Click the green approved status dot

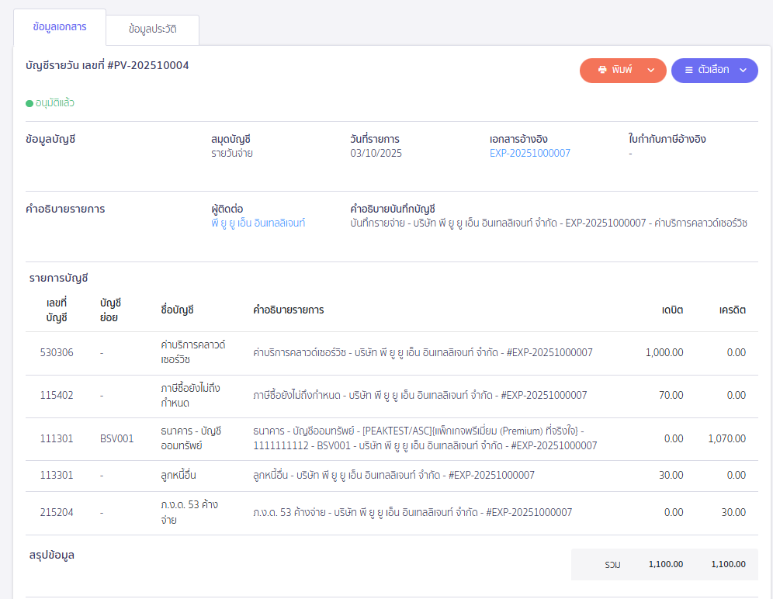click(29, 103)
